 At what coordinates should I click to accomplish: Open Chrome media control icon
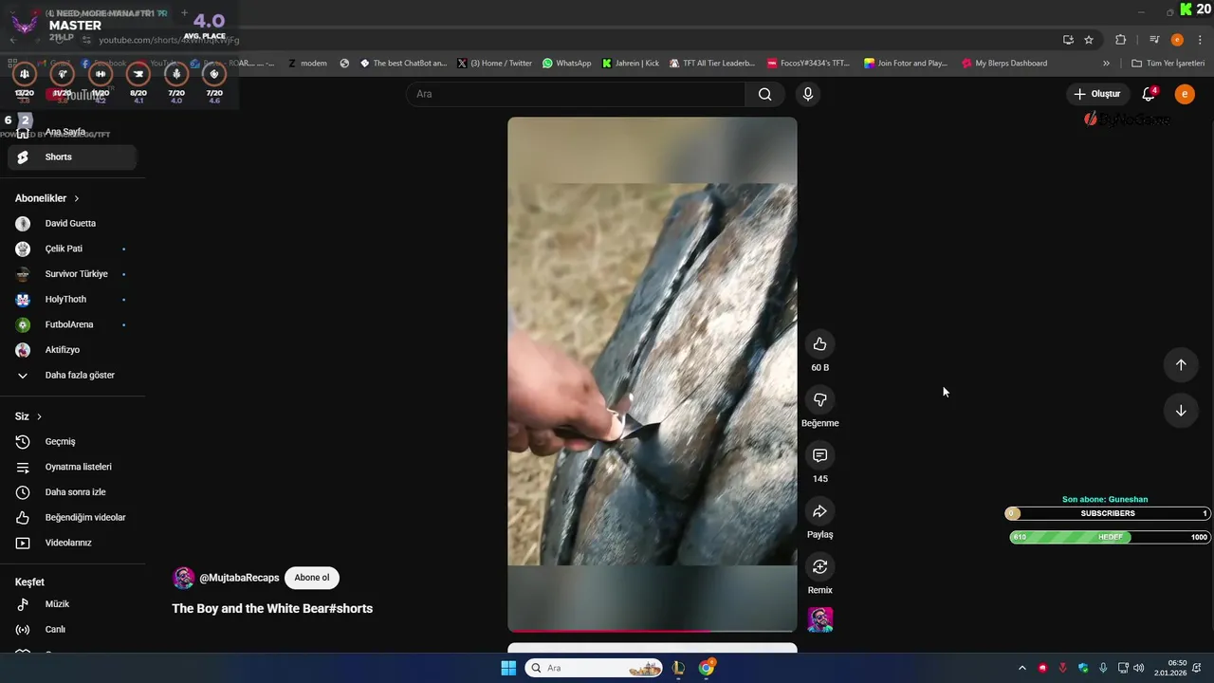[x=1154, y=40]
